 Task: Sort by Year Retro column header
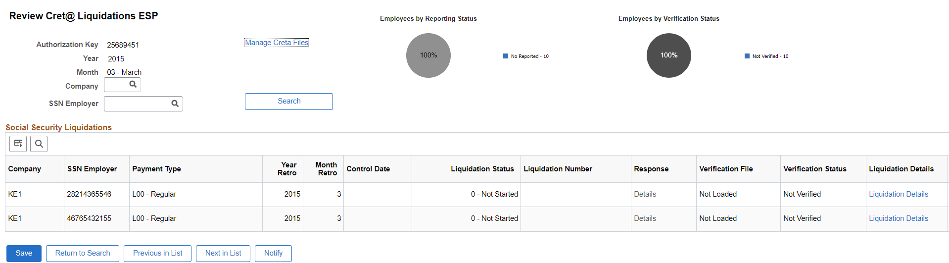point(287,169)
